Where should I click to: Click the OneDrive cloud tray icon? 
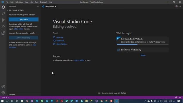[x=148, y=101]
